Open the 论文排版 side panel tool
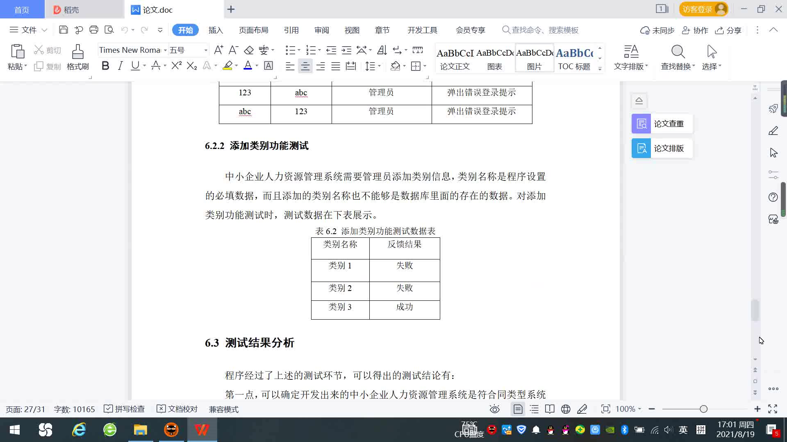The image size is (787, 442). point(662,148)
